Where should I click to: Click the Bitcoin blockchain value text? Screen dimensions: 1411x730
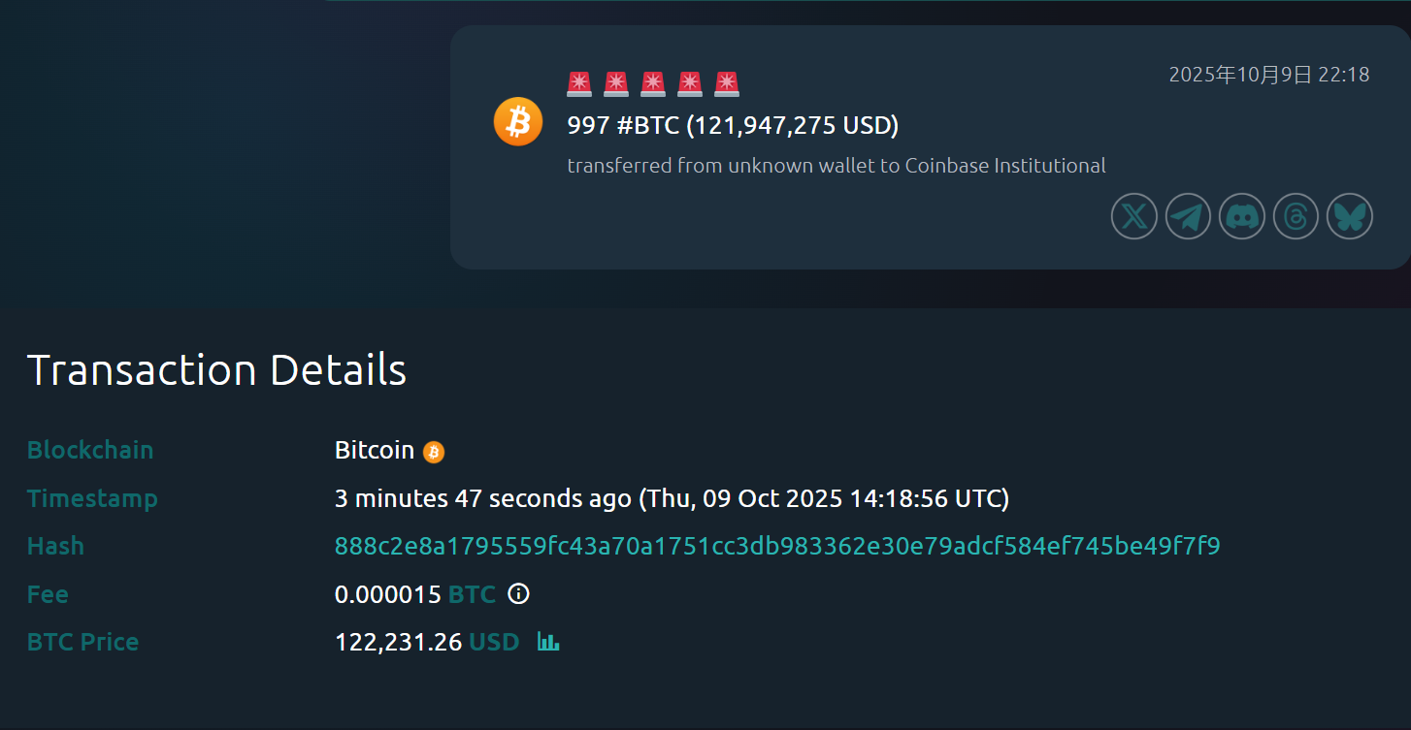coord(374,451)
